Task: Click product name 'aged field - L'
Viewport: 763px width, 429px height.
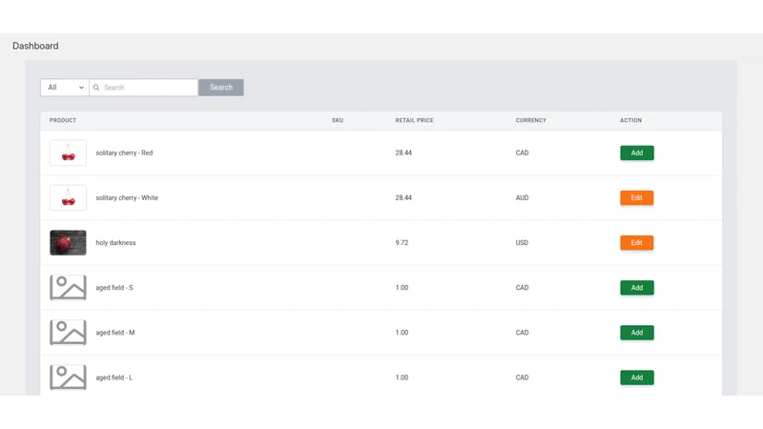Action: [113, 378]
